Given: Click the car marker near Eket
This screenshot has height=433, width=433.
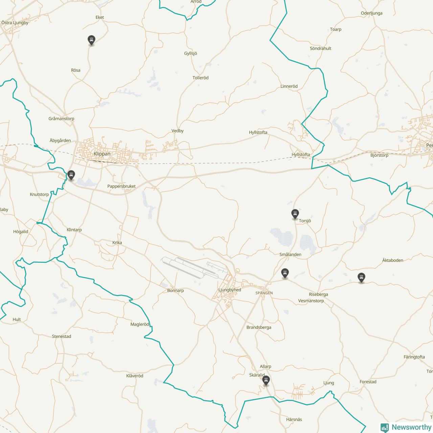Looking at the screenshot, I should click(x=91, y=40).
